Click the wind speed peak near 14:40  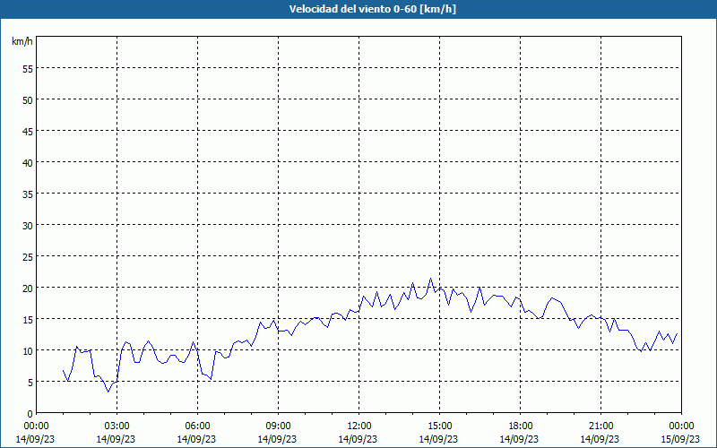[430, 278]
